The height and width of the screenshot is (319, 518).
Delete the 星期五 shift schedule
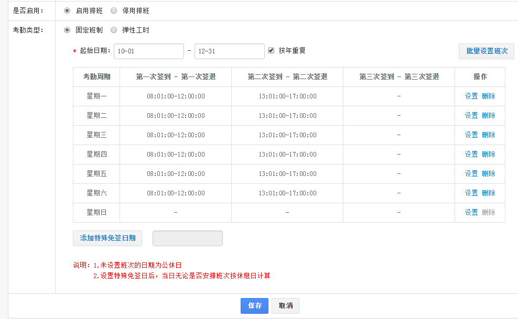(x=489, y=174)
